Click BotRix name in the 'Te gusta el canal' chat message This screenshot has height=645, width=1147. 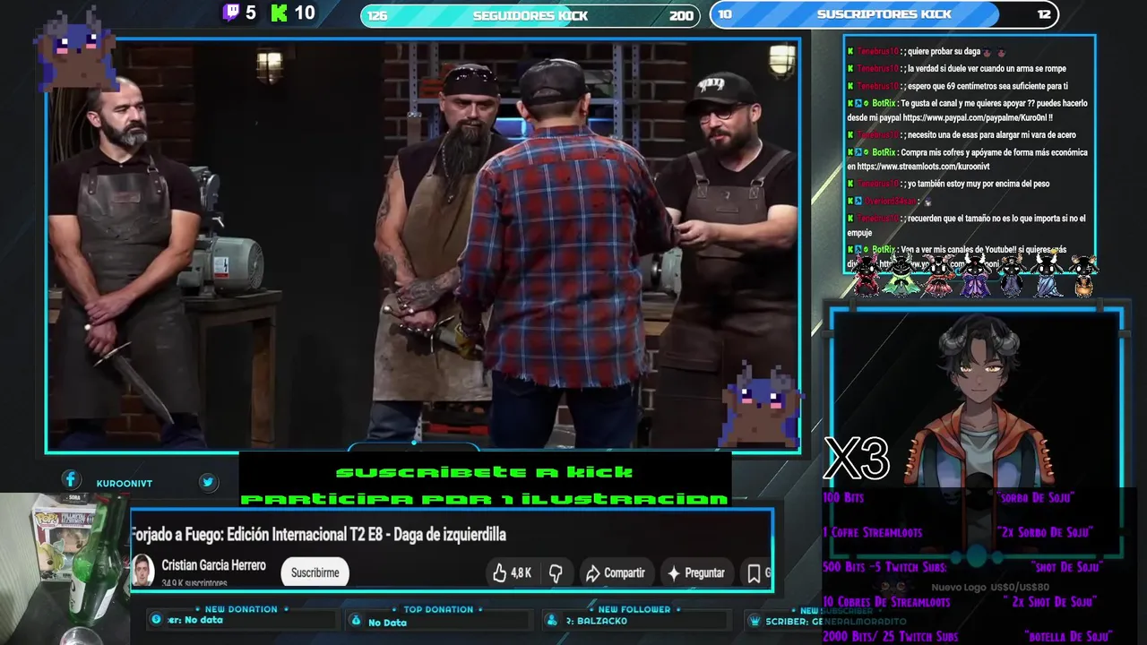[x=884, y=103]
